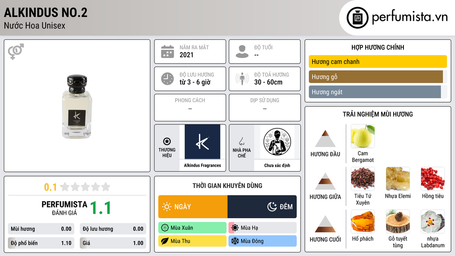The width and height of the screenshot is (455, 256).
Task: Click the perfumista.vn perfume bottle logo icon
Action: click(x=357, y=18)
